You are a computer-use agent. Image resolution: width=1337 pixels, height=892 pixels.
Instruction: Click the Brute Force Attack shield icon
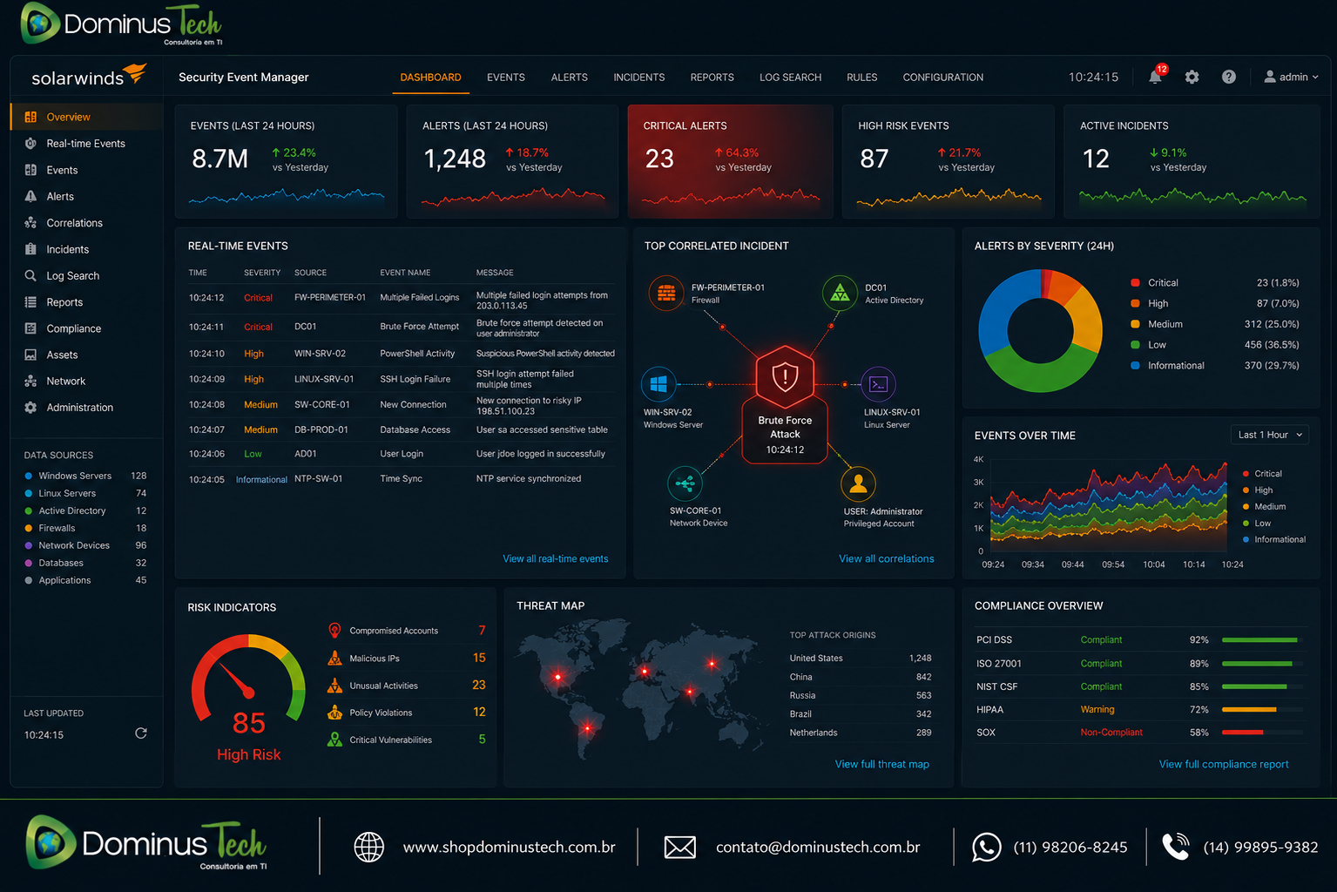[x=785, y=377]
